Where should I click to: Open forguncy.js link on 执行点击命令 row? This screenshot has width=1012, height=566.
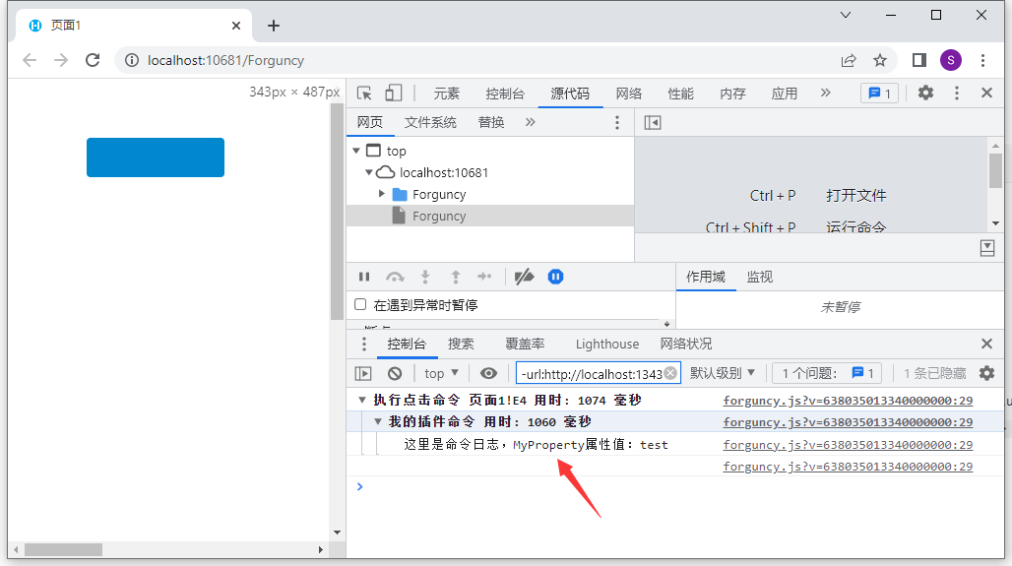(848, 400)
